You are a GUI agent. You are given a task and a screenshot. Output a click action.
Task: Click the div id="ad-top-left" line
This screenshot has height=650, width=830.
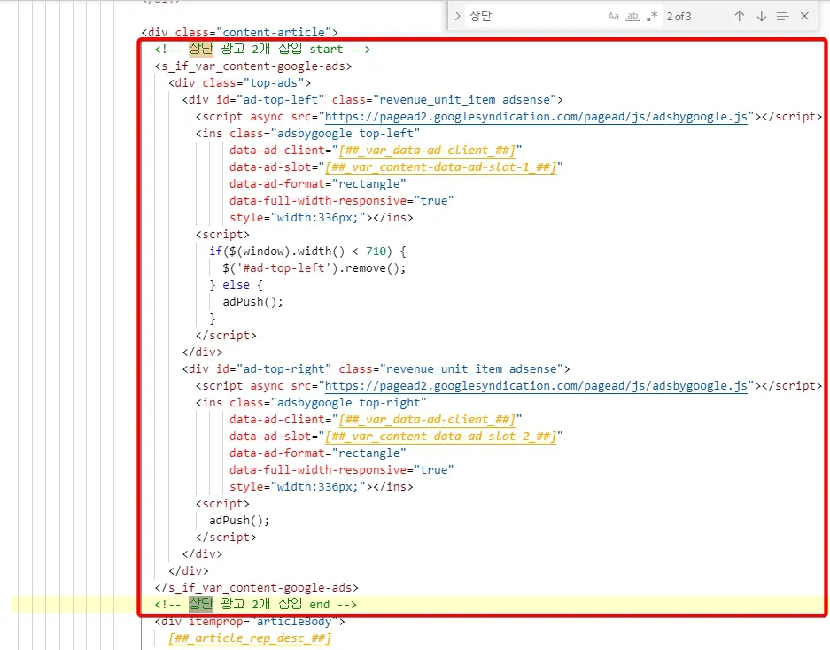pyautogui.click(x=373, y=100)
